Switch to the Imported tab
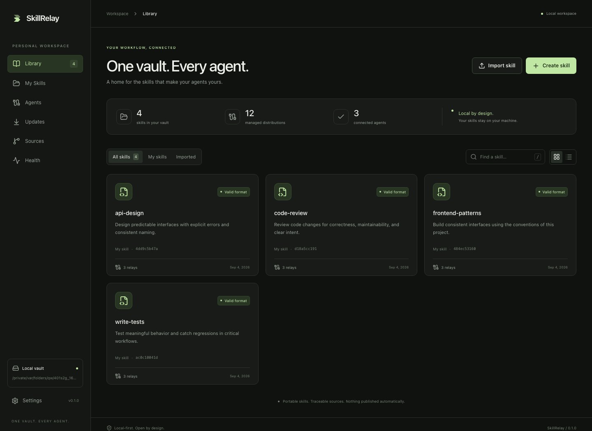This screenshot has width=592, height=431. point(186,157)
